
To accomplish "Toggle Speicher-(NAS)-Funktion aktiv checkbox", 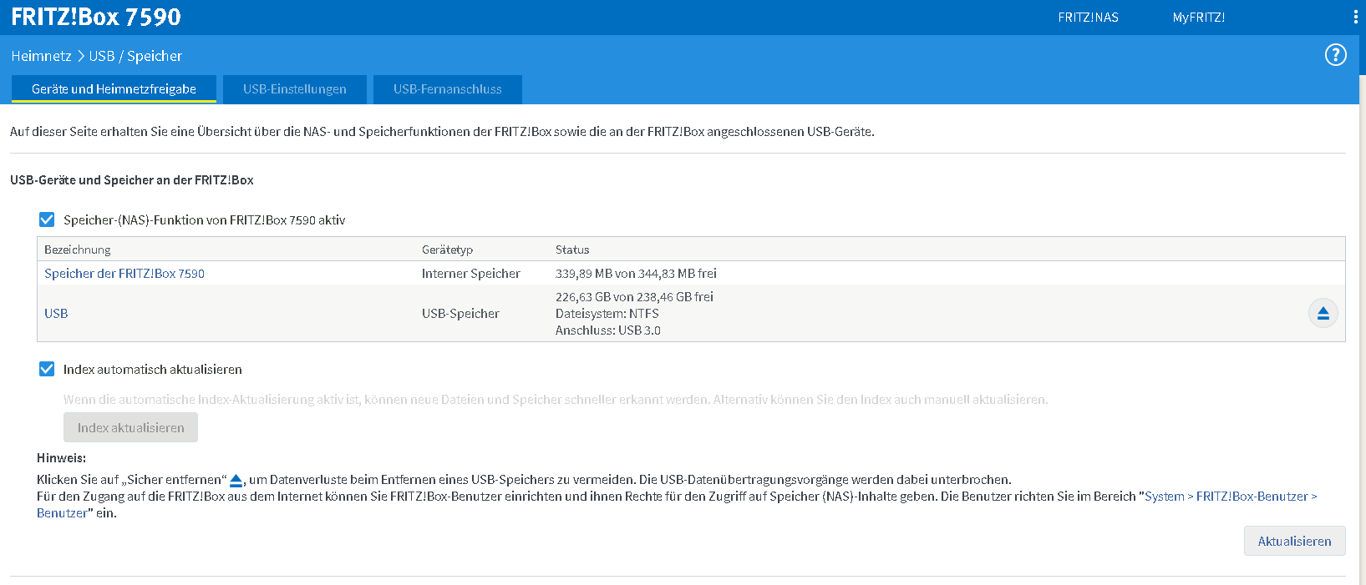I will [47, 219].
